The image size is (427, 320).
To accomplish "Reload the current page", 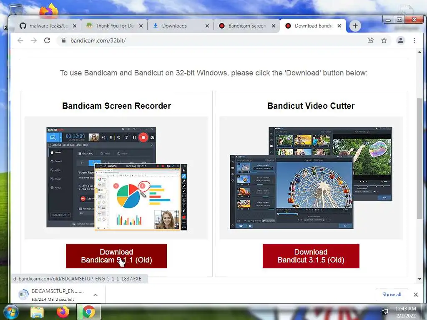I will pyautogui.click(x=47, y=40).
